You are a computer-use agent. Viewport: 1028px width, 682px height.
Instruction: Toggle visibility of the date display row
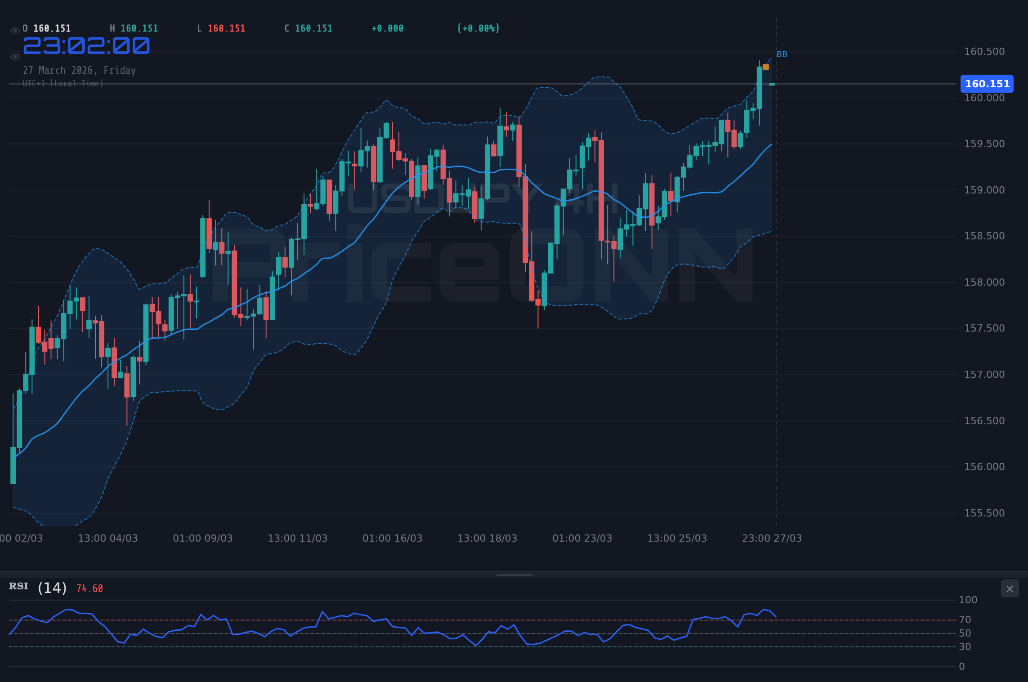pos(14,56)
